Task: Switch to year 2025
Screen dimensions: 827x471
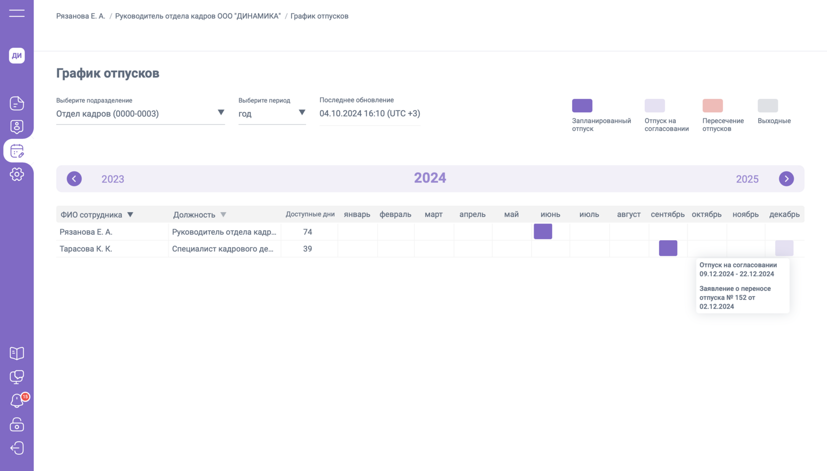Action: point(747,179)
